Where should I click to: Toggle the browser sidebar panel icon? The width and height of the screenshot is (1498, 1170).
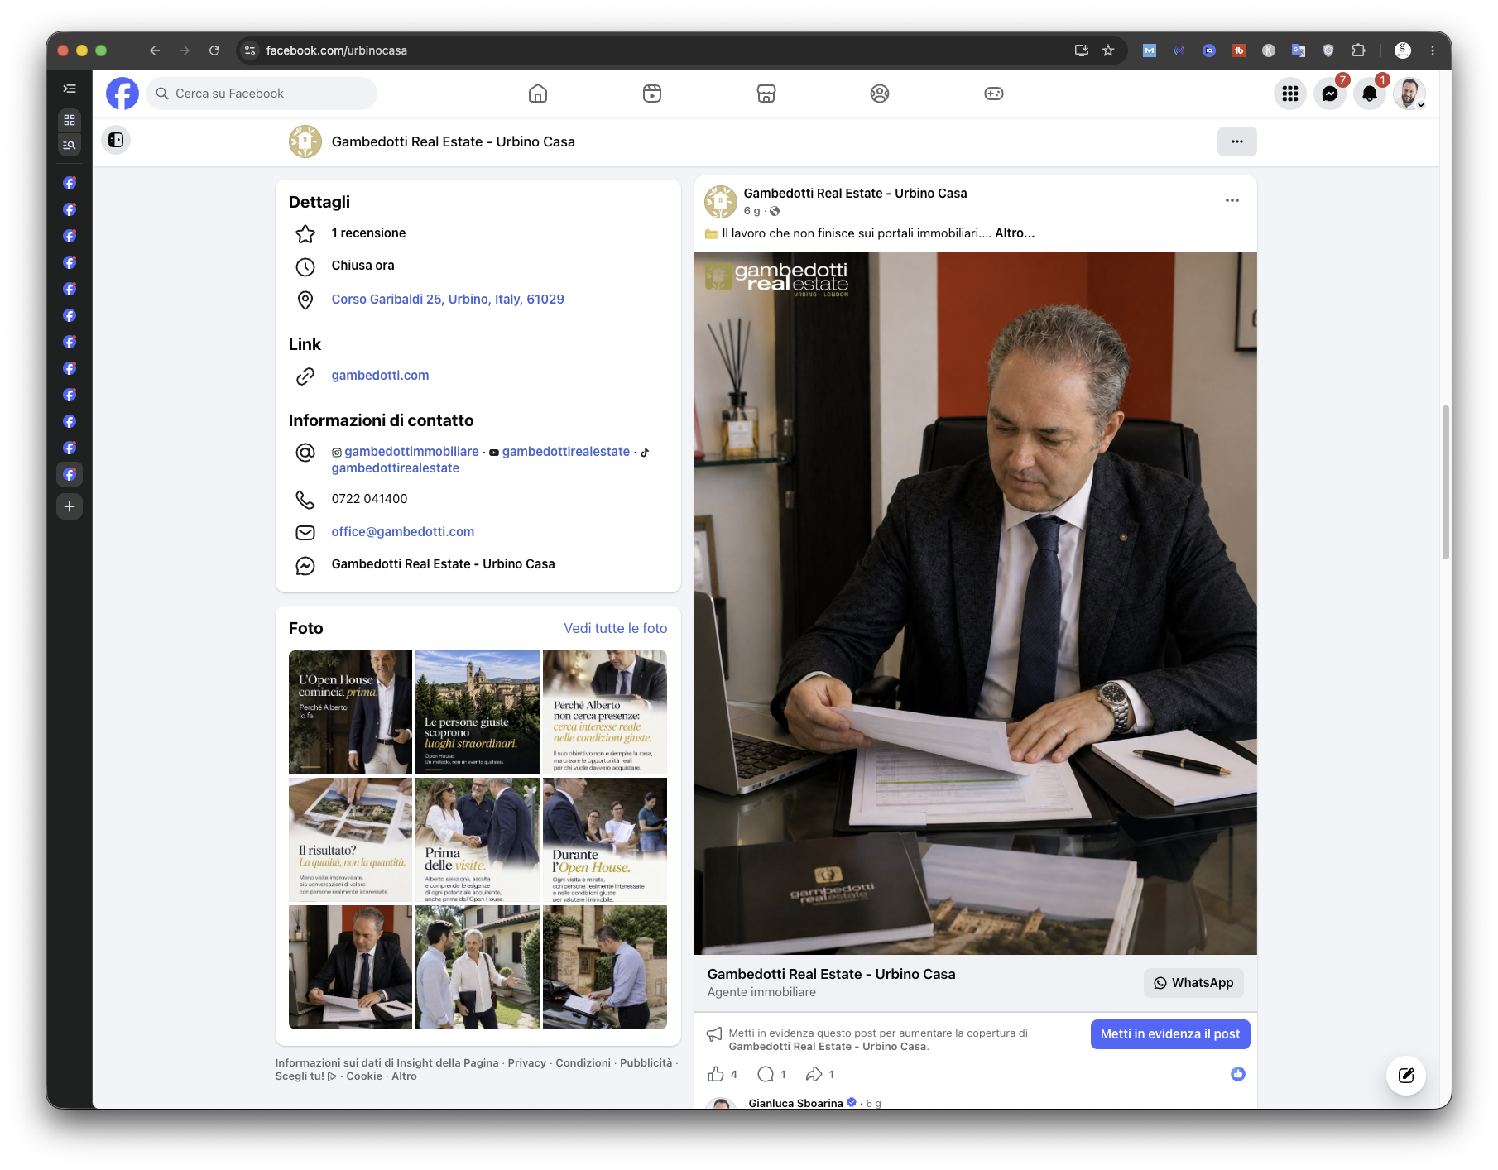coord(116,140)
